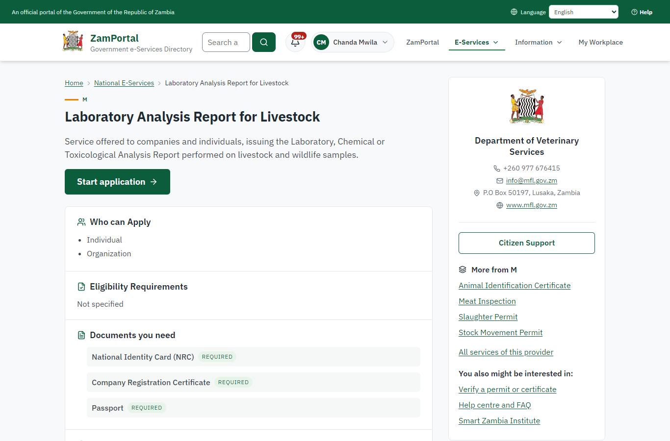Click the National Identity Card (NRC) row
Viewport: 670px width, 441px height.
254,357
